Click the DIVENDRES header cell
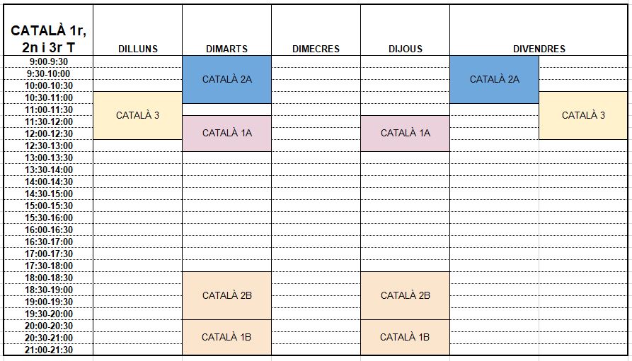 (539, 30)
